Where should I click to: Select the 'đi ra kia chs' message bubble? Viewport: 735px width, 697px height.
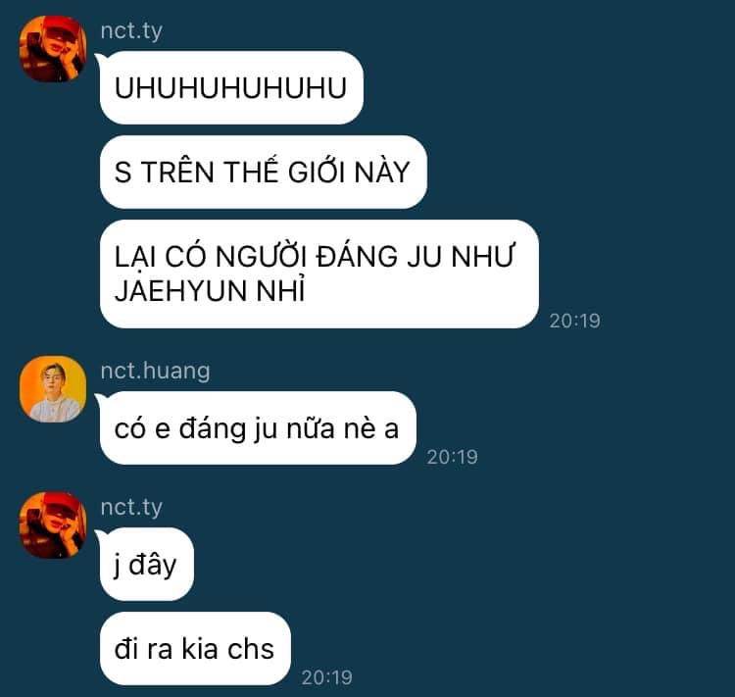[x=195, y=649]
